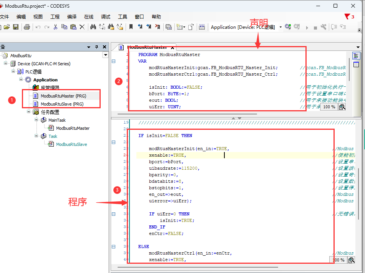Click the Delete X toolbar icon
This screenshot has width=365, height=273.
click(82, 27)
